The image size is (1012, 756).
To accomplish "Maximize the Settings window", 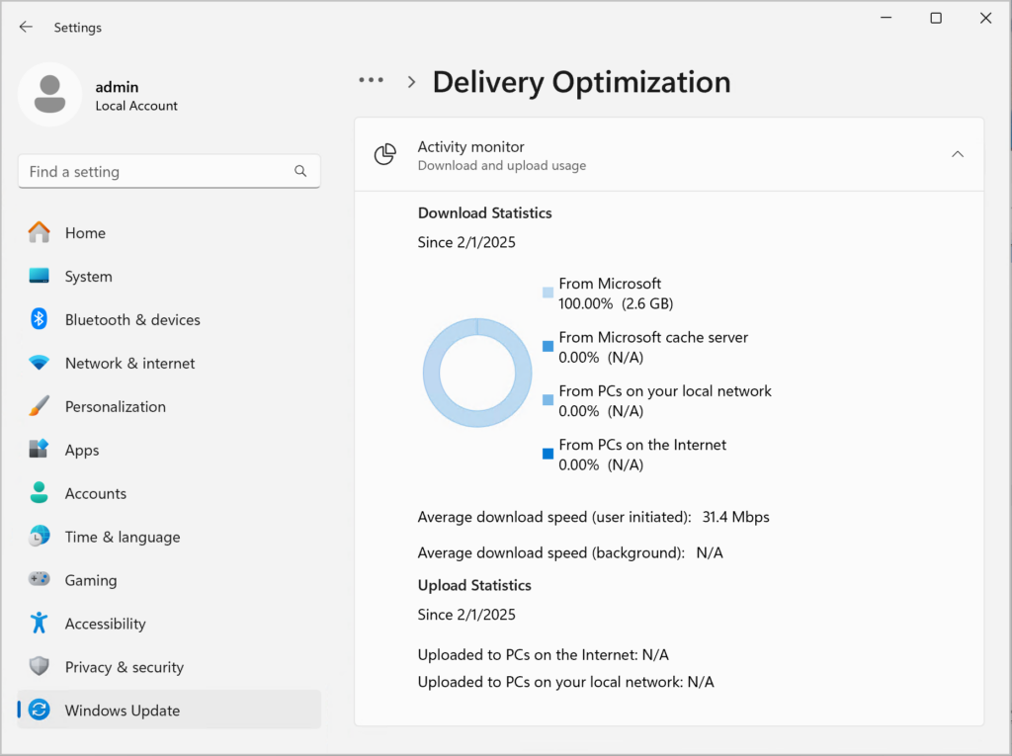I will tap(936, 18).
